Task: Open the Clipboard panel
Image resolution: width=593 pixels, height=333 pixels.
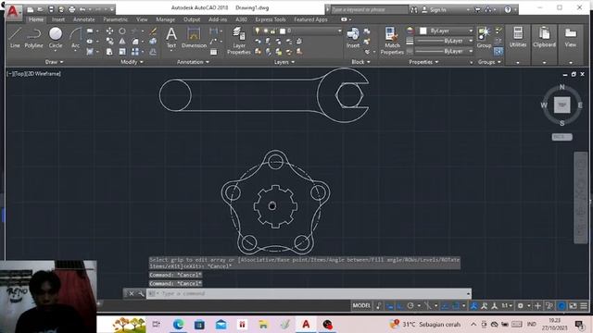Action: [544, 37]
